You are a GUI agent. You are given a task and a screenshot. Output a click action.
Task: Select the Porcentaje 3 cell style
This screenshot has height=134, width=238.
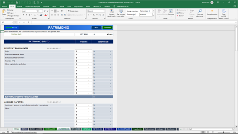132,14
